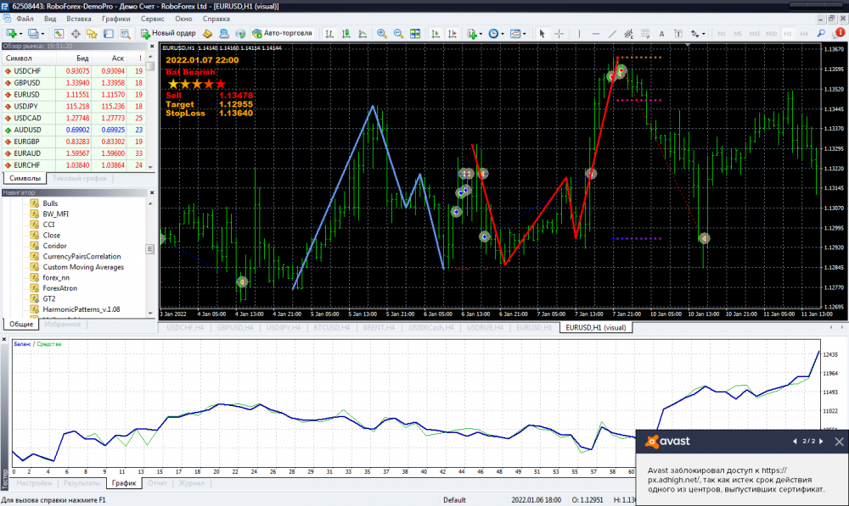Open the Вставка menu

(x=78, y=19)
